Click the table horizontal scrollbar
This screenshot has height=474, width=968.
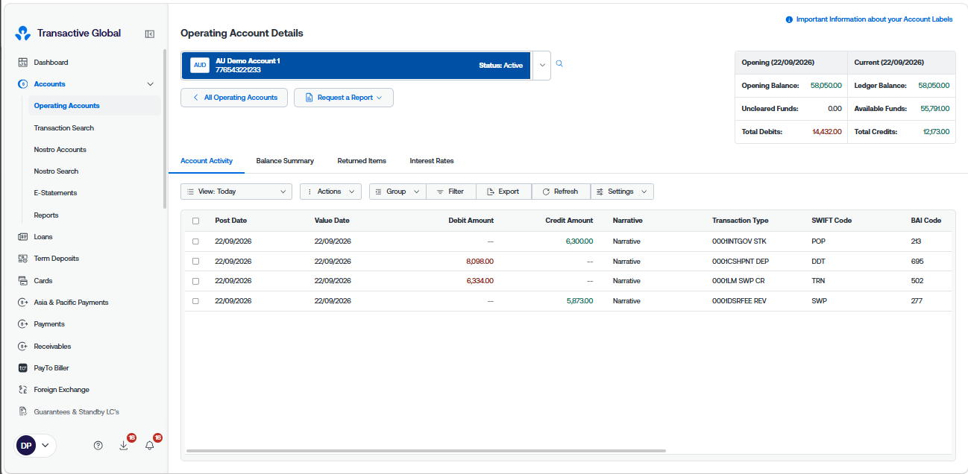(x=426, y=451)
